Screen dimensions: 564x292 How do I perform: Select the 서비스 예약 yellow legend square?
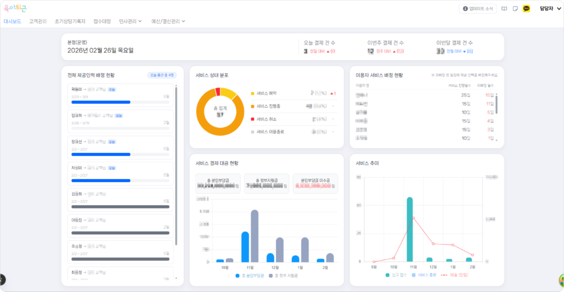pos(252,93)
